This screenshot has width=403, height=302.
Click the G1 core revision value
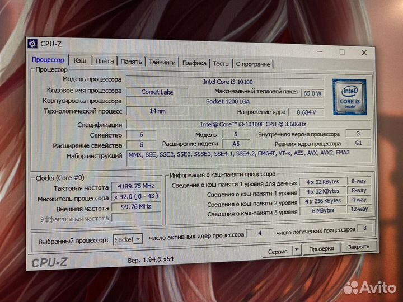(358, 143)
